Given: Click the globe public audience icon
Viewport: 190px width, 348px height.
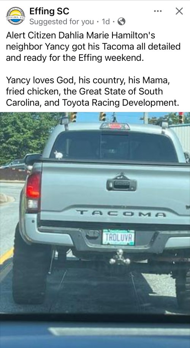Looking at the screenshot, I should 121,22.
